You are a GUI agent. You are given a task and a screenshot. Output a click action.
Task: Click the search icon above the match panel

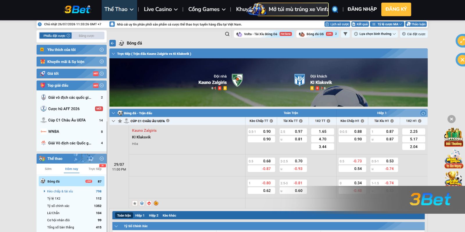pos(227,34)
